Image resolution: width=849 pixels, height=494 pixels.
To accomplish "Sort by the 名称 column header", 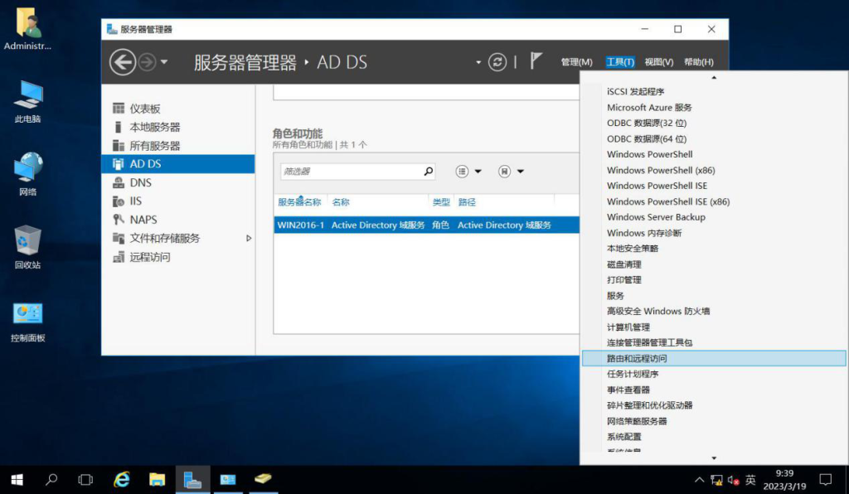I will [341, 202].
